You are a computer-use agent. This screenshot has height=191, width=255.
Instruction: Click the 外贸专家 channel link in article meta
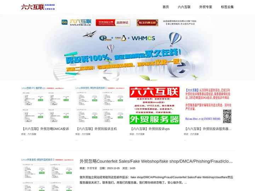(92, 168)
